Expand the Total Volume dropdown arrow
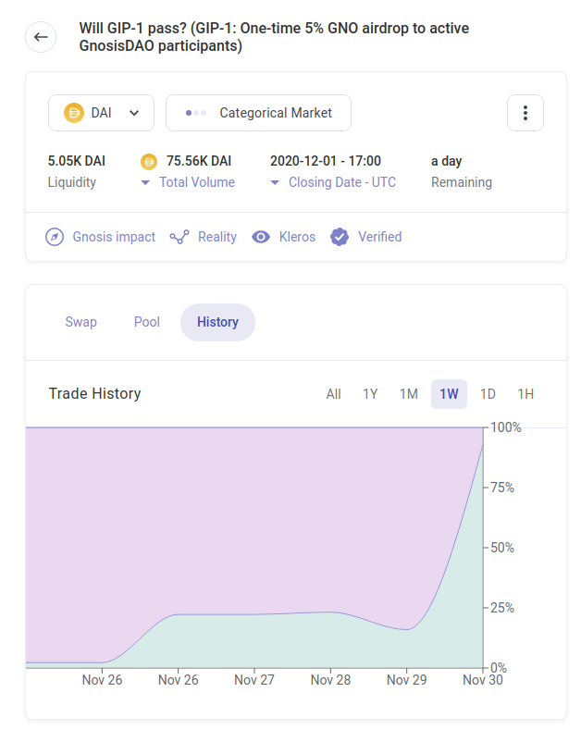The height and width of the screenshot is (742, 581). pos(145,182)
